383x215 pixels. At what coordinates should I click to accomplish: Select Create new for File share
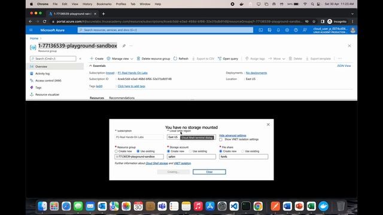click(x=221, y=151)
